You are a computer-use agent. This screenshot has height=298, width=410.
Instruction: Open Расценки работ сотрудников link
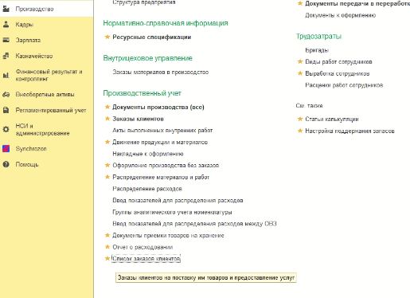(344, 85)
